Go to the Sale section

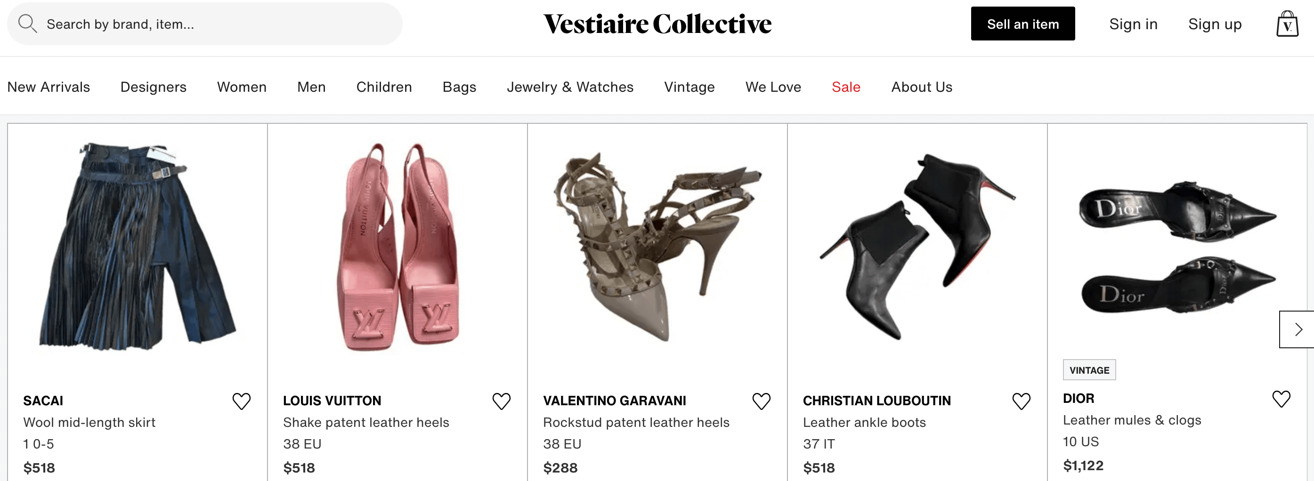point(846,87)
